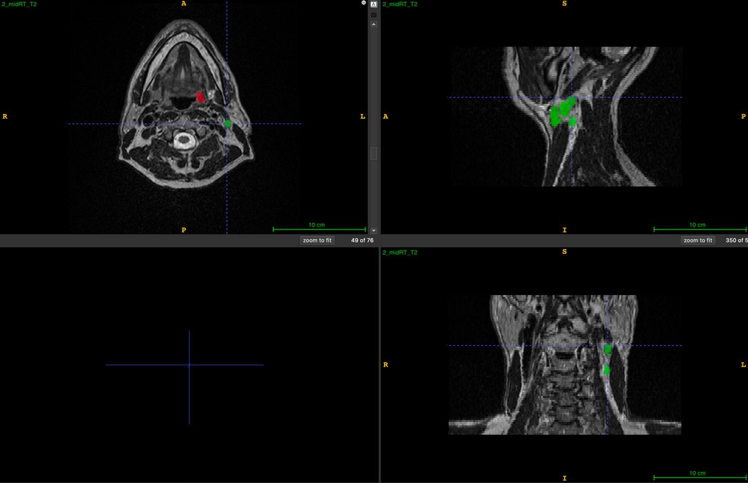Click 'zoom to fit' under the axial view
This screenshot has height=483, width=748.
(x=317, y=240)
